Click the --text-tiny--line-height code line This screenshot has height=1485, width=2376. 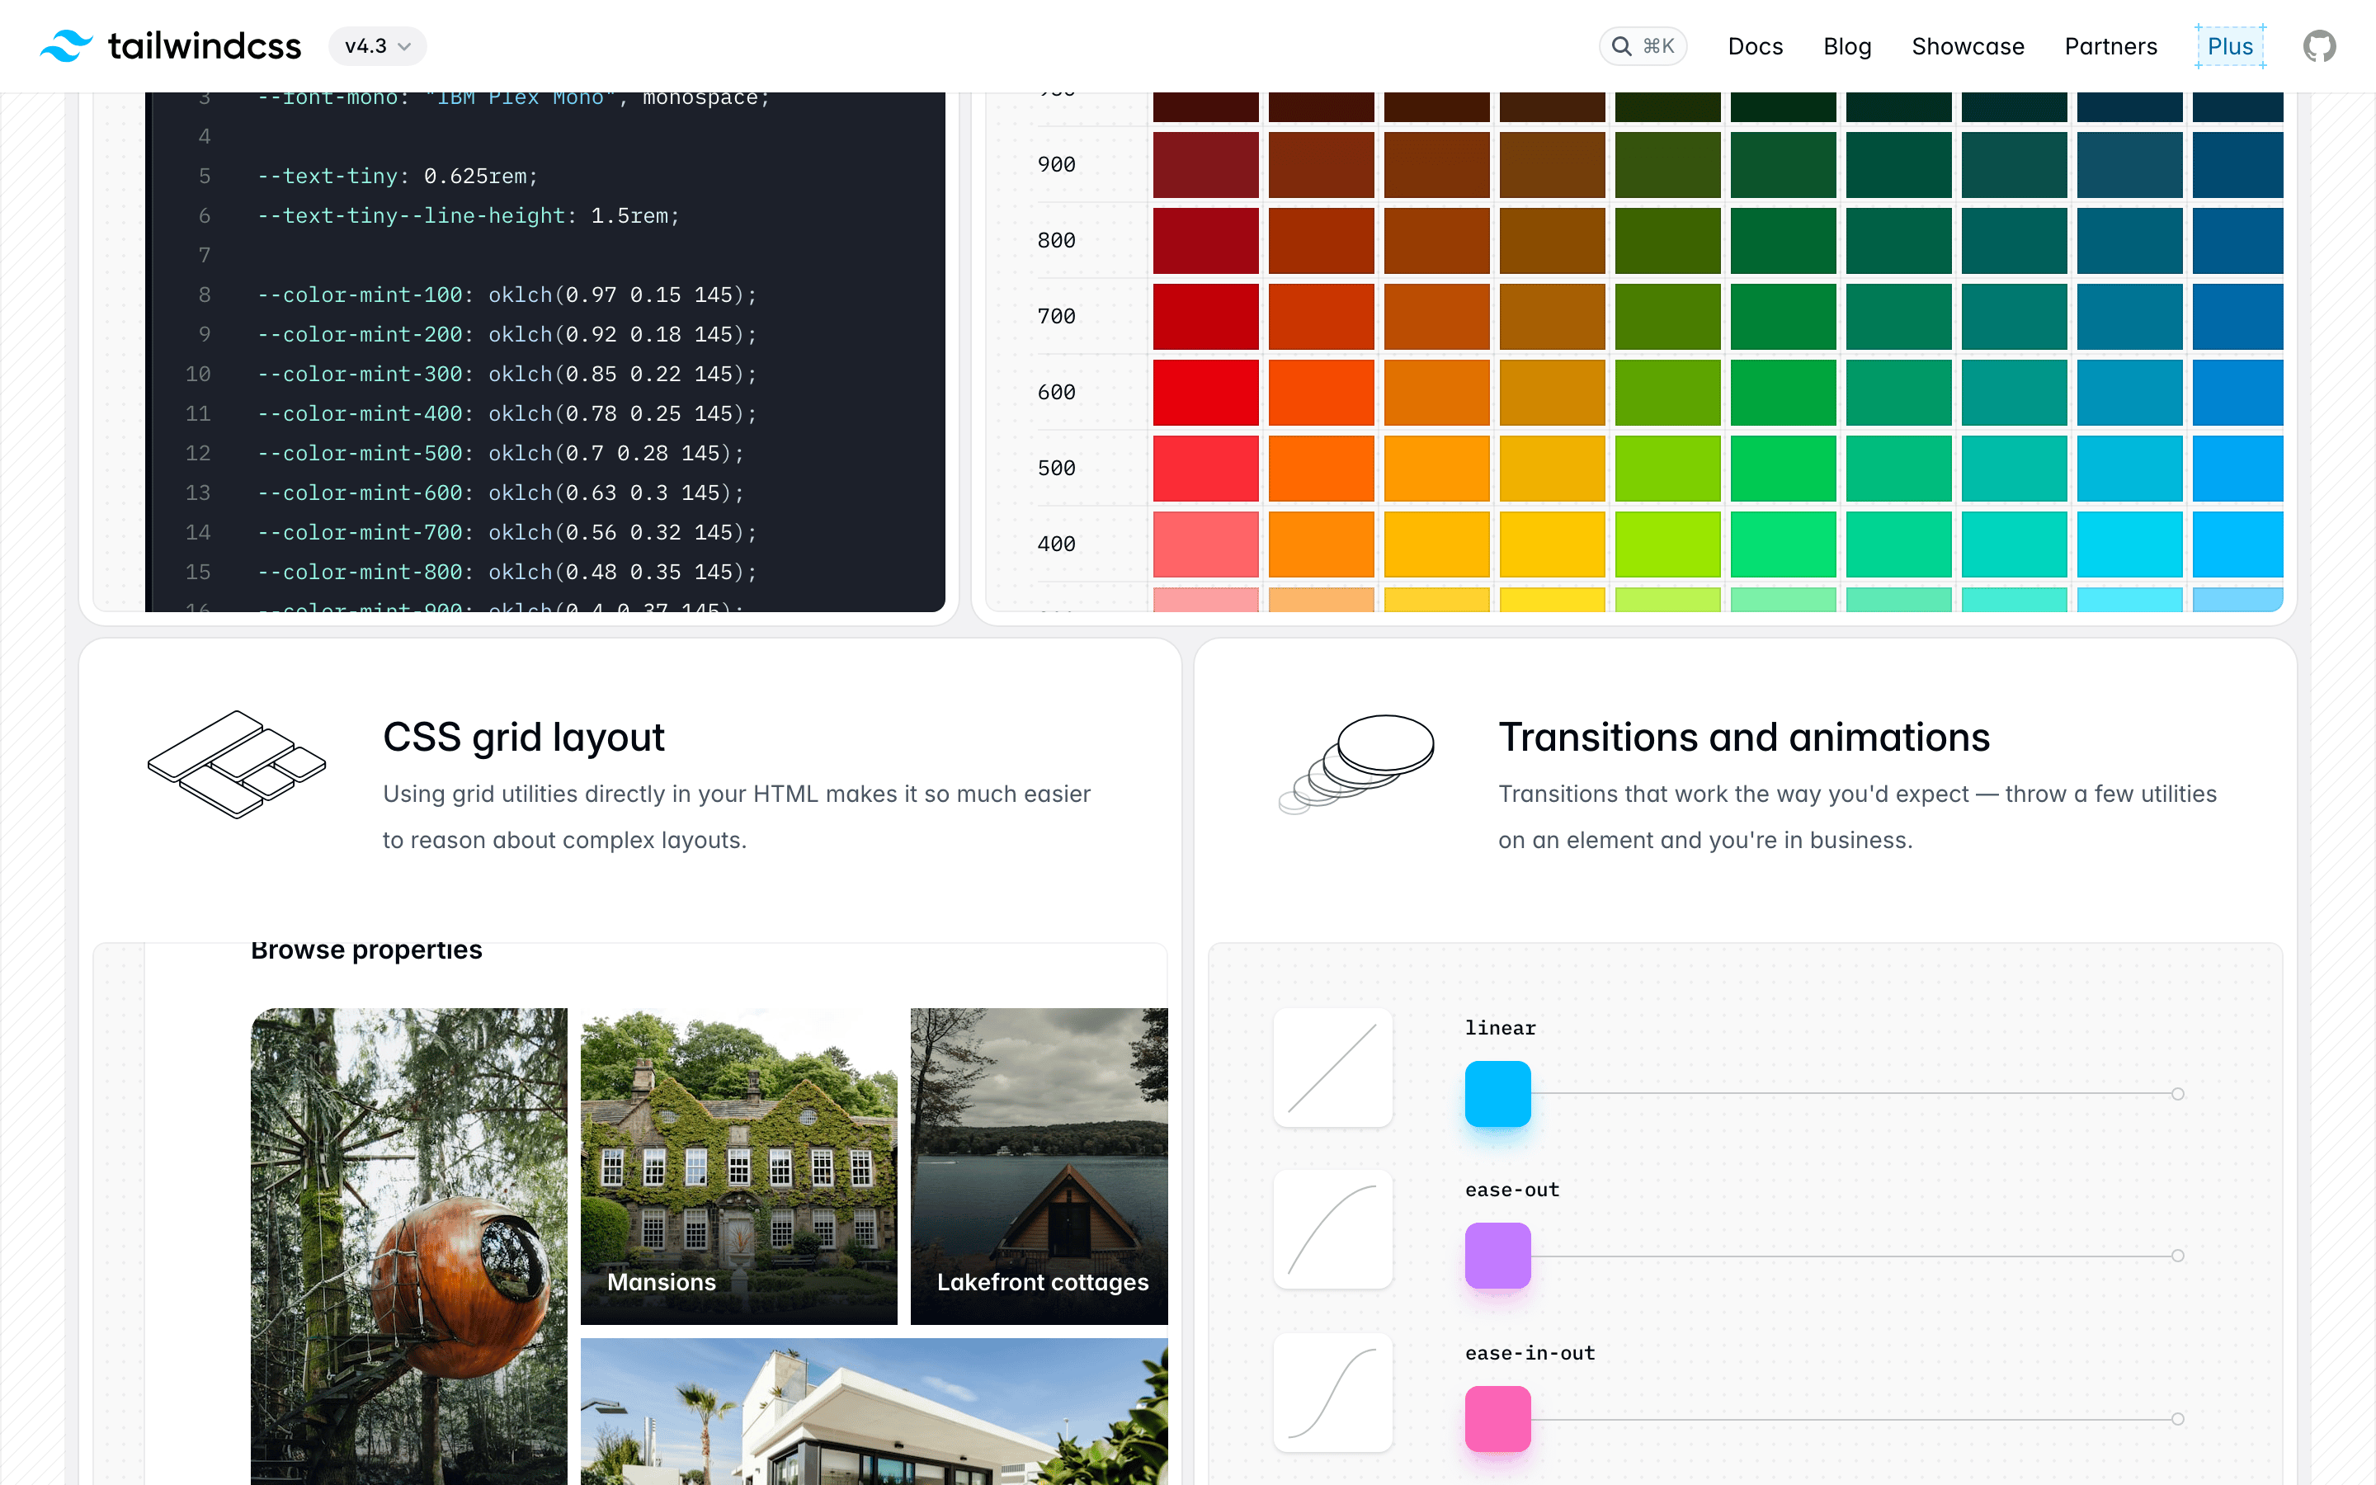tap(469, 215)
